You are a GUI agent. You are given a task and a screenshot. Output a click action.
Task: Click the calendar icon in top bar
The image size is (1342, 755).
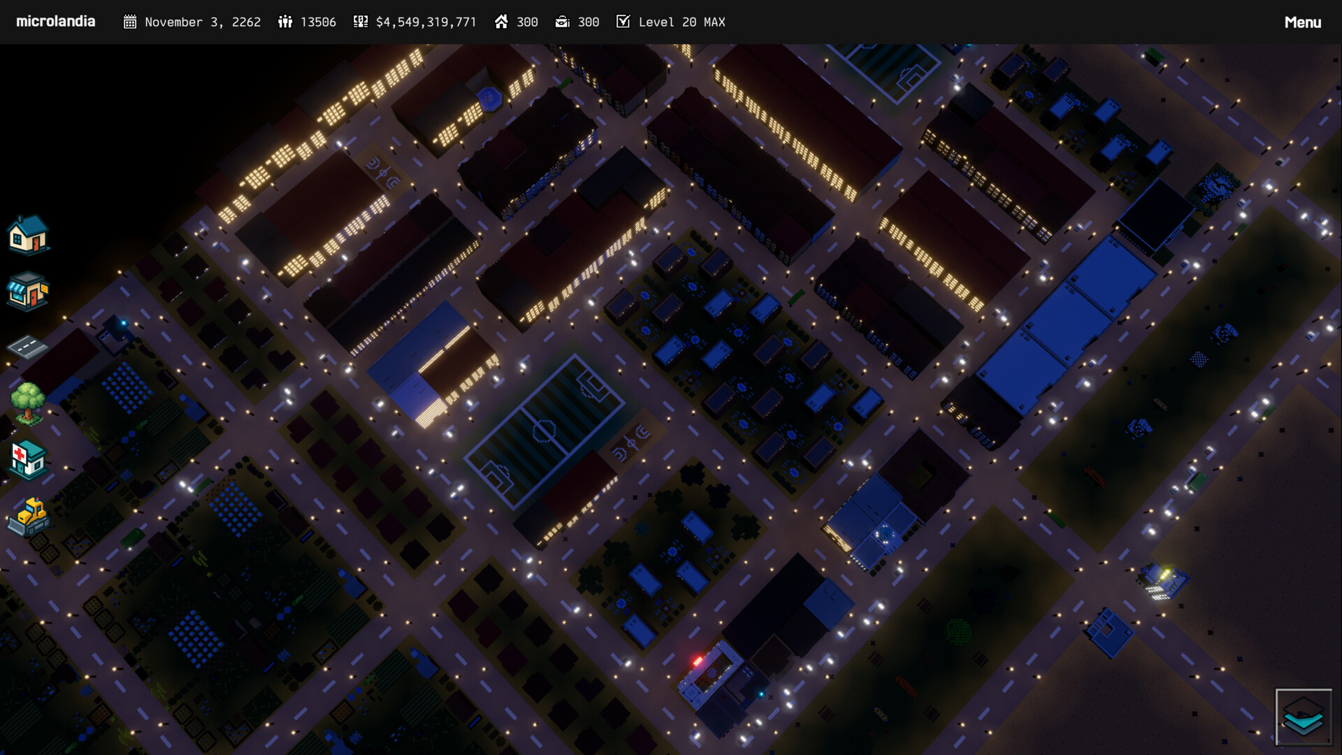tap(129, 22)
